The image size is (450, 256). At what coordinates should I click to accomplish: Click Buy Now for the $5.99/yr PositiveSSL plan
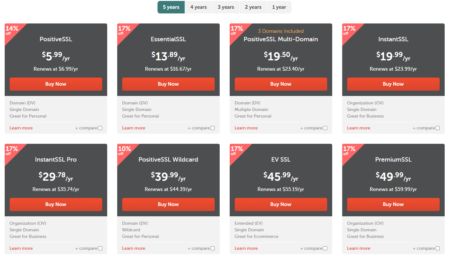[x=56, y=84]
